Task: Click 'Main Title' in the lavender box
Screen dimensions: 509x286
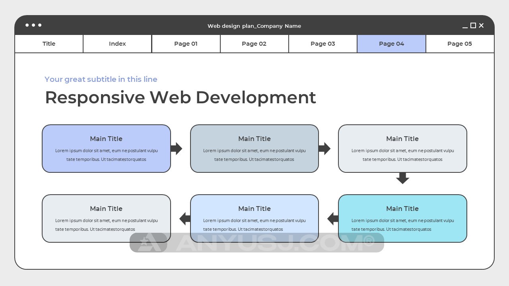Action: pyautogui.click(x=106, y=139)
